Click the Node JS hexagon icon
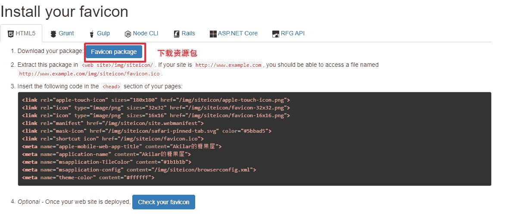This screenshot has height=221, width=508. point(128,34)
